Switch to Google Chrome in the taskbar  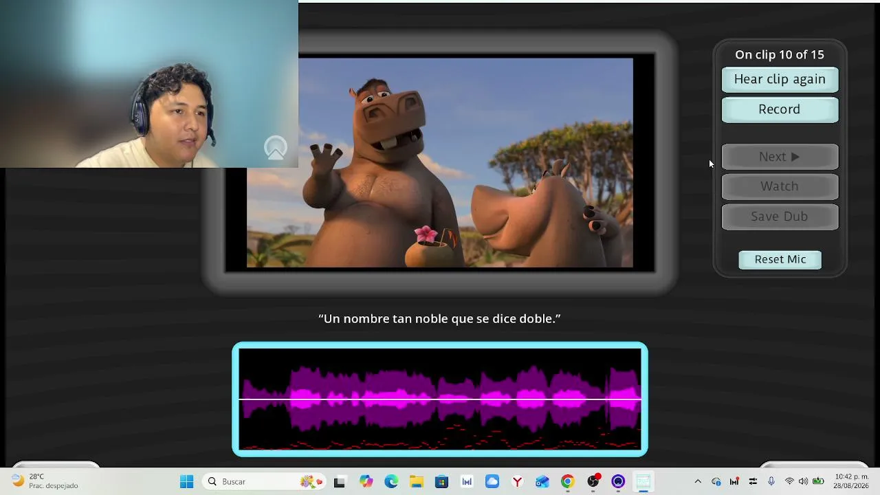pyautogui.click(x=567, y=482)
